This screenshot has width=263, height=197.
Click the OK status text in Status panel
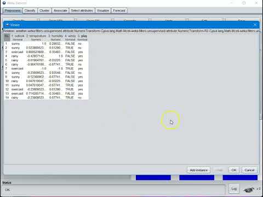point(7,190)
